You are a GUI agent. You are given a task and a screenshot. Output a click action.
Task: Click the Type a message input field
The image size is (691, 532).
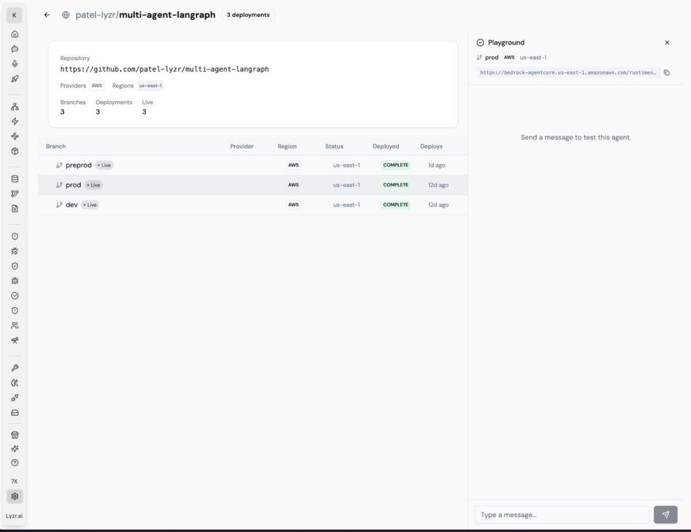pos(561,514)
